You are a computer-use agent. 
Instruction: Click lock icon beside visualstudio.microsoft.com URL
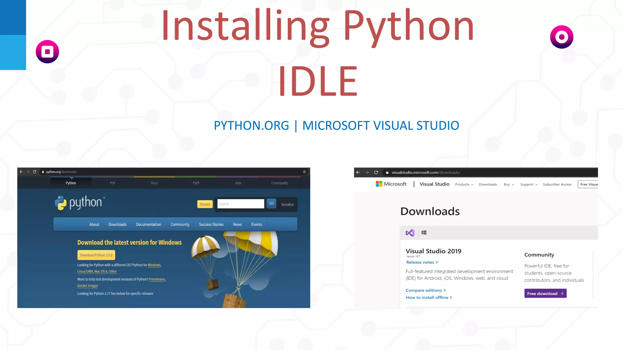click(x=387, y=173)
